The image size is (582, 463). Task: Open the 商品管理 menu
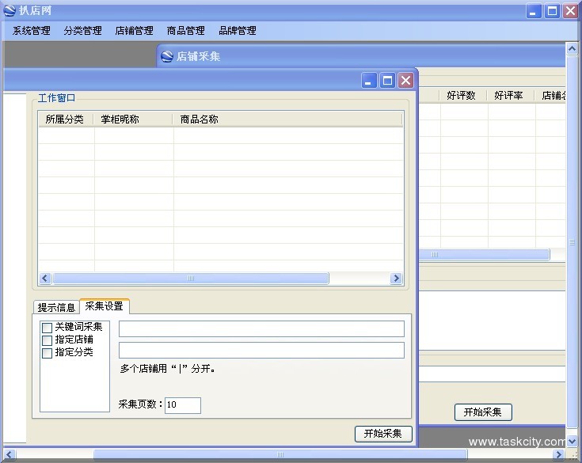point(185,30)
